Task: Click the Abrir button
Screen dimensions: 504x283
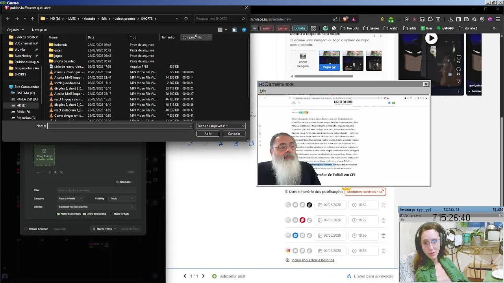Action: coord(208,134)
